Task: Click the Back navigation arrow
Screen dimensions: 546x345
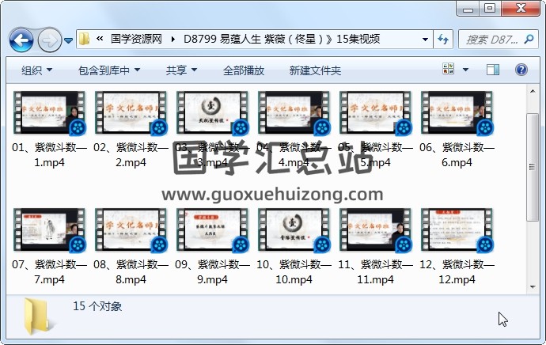Action: (21, 39)
